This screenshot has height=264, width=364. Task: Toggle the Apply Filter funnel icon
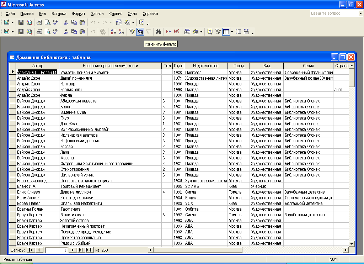pos(148,32)
